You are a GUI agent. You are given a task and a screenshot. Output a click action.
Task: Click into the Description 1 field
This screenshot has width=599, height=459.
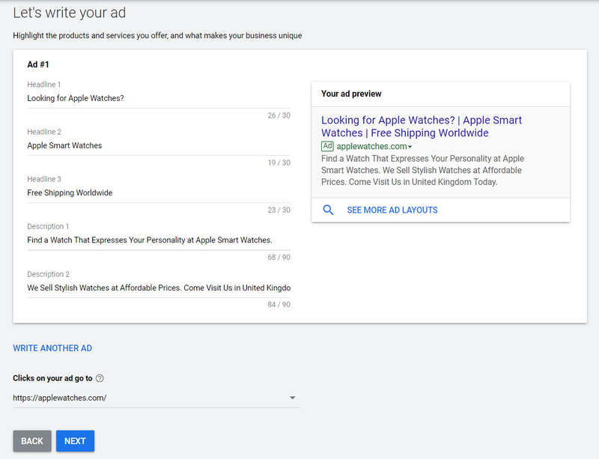[159, 240]
